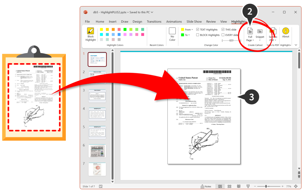Fit slide to current window
The image size is (303, 193).
[296, 186]
